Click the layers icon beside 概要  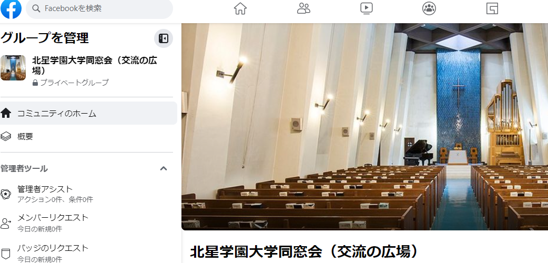(6, 136)
